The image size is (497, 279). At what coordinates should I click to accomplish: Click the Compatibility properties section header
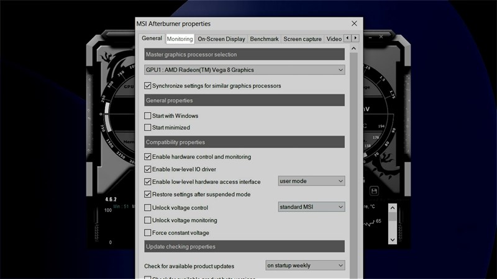point(244,142)
